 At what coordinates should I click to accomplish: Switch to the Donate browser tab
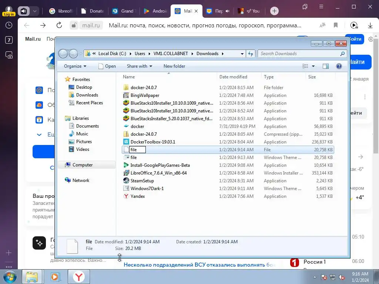[x=93, y=11]
